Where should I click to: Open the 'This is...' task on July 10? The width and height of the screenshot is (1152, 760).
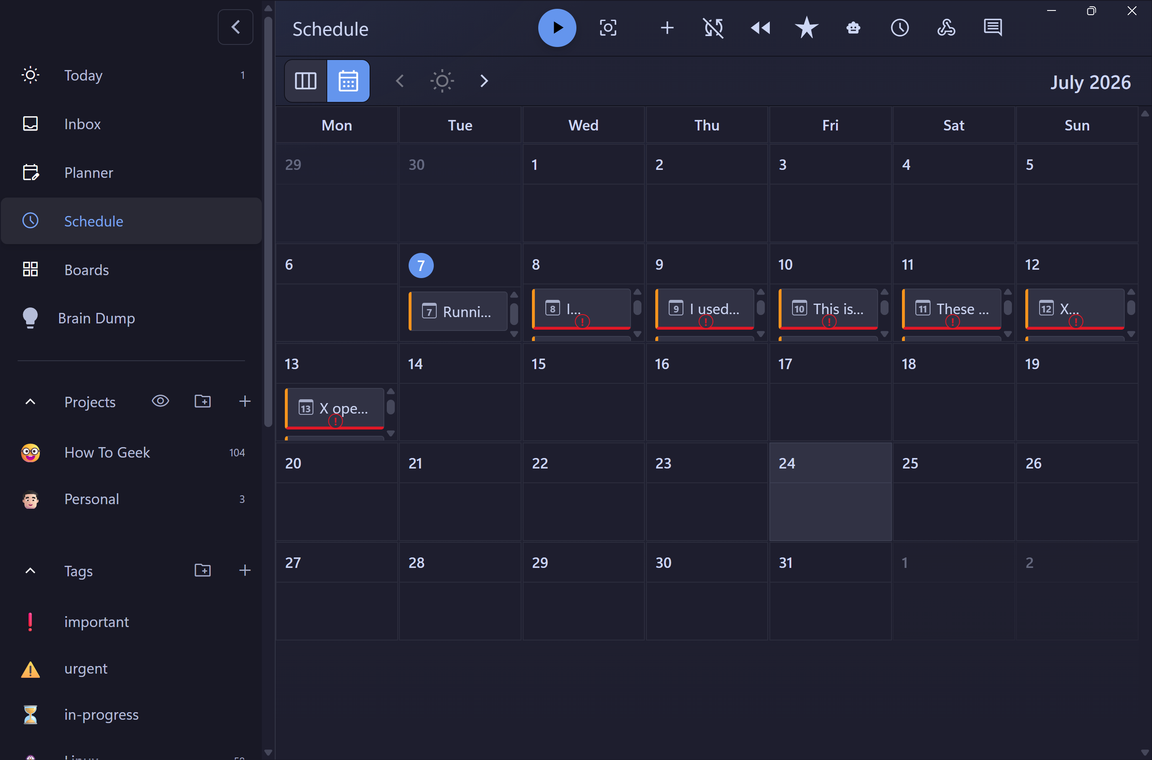click(828, 308)
